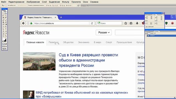Open the Выделение menu
The height and width of the screenshot is (99, 176).
tap(54, 2)
